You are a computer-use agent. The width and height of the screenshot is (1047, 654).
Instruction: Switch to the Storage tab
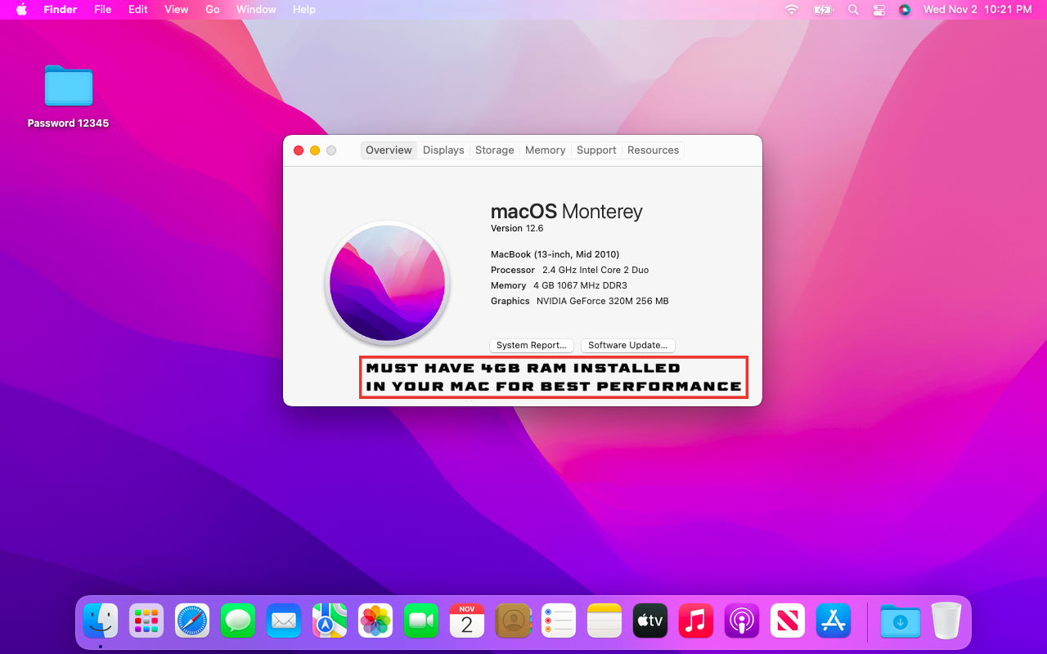coord(495,150)
